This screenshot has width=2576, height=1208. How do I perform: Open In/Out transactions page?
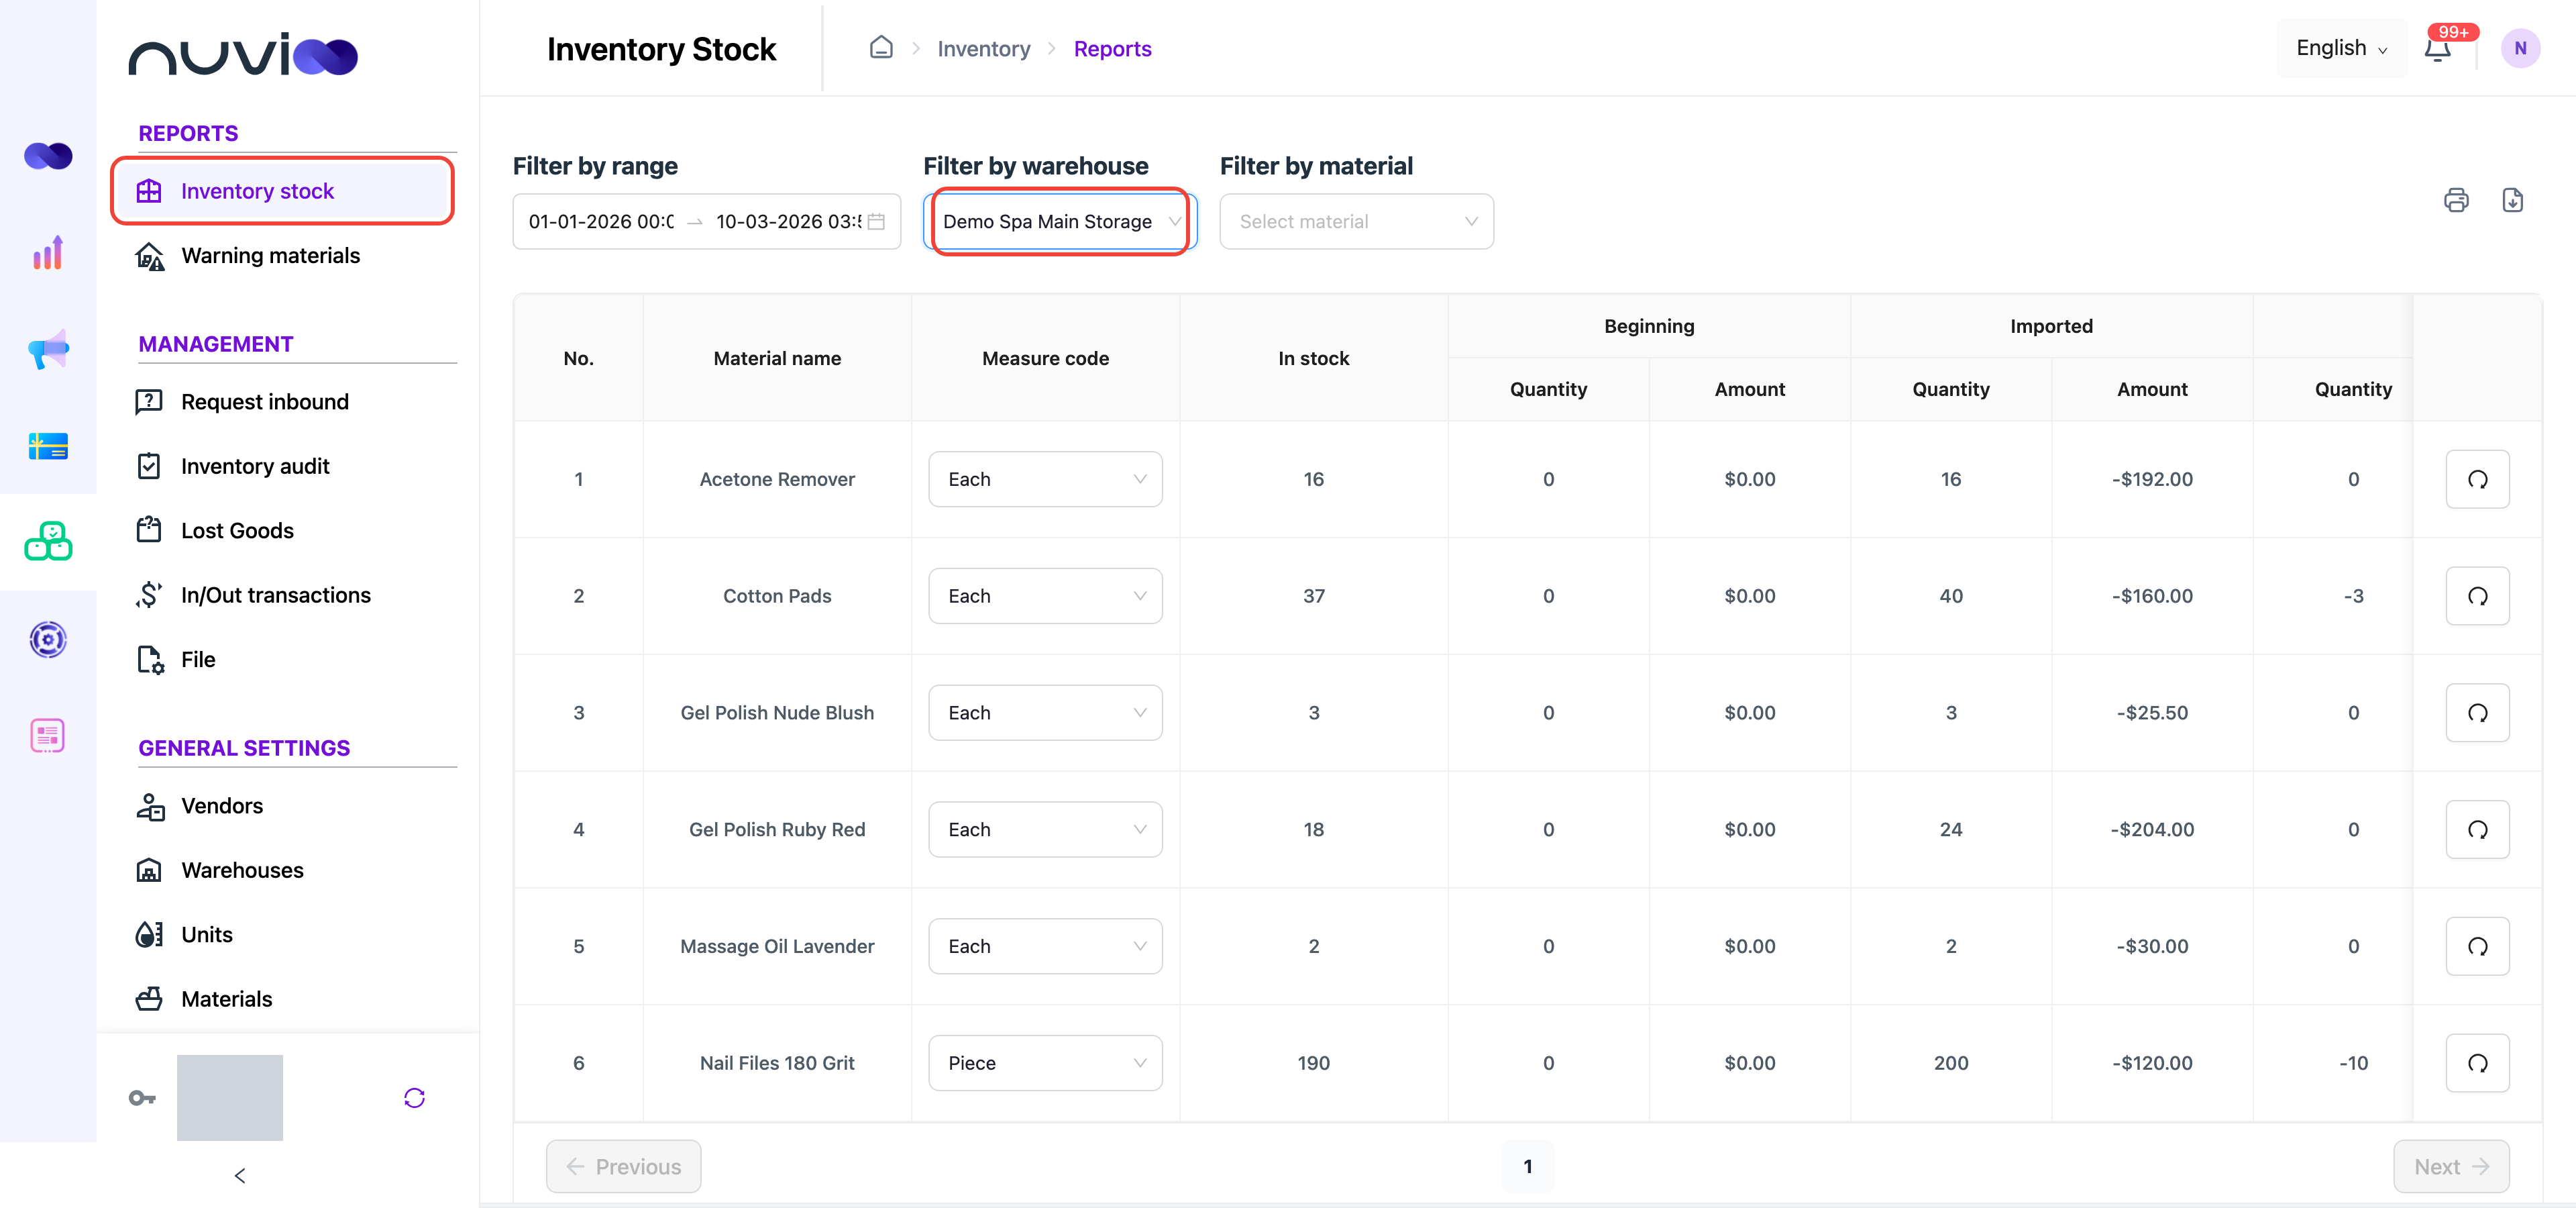[275, 595]
